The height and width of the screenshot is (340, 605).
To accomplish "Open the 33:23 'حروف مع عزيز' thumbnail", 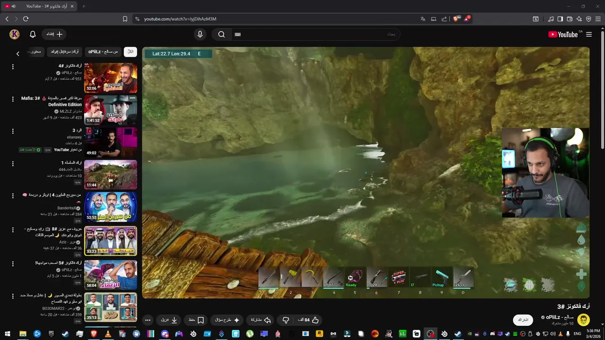I will pos(111,241).
